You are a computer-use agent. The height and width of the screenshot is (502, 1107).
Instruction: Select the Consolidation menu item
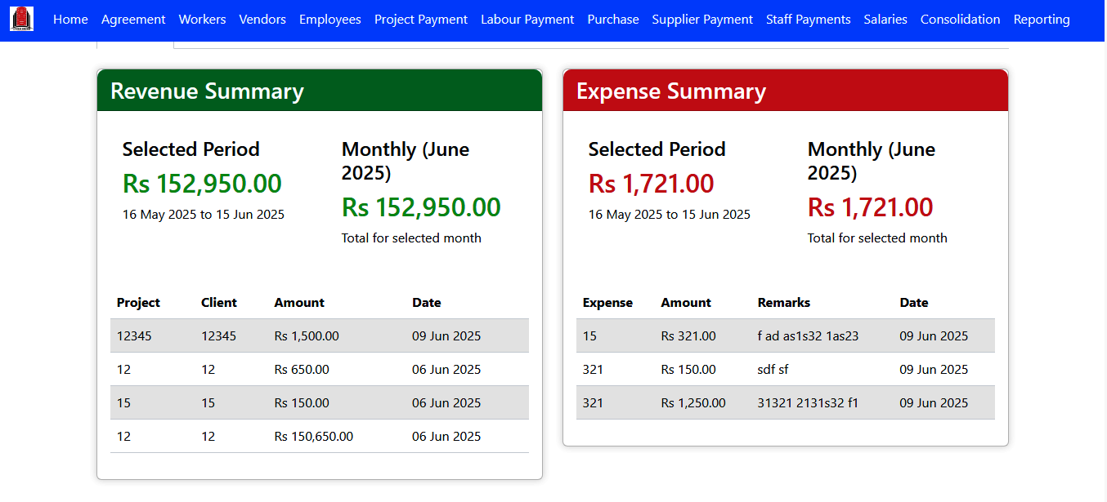click(x=960, y=20)
